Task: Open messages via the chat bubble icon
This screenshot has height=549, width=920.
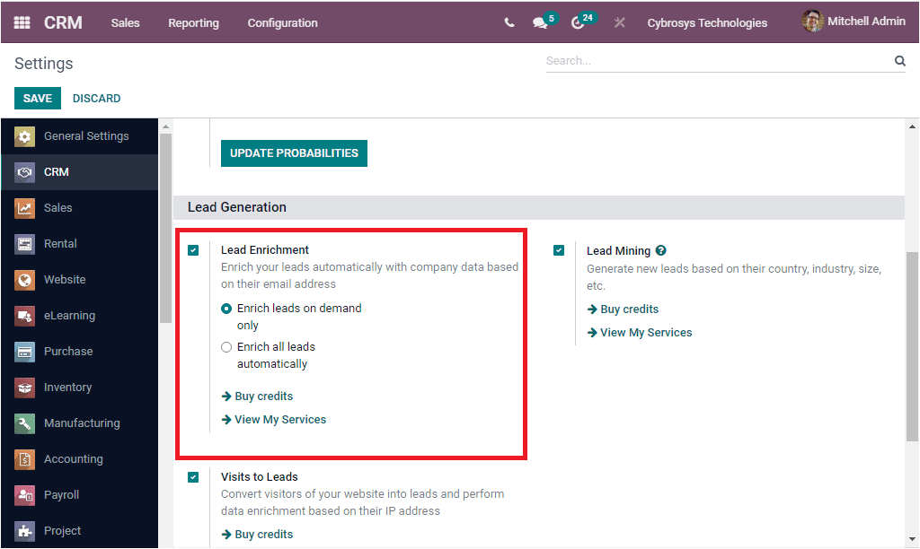Action: coord(537,22)
